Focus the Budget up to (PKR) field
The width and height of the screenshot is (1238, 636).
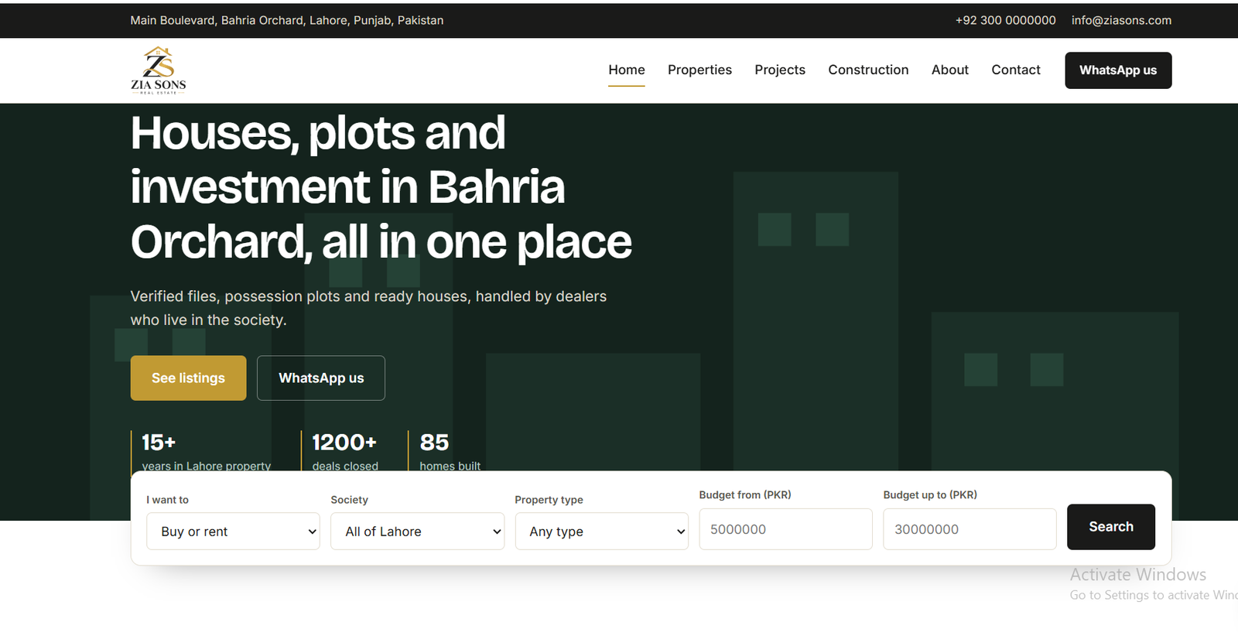(x=970, y=529)
